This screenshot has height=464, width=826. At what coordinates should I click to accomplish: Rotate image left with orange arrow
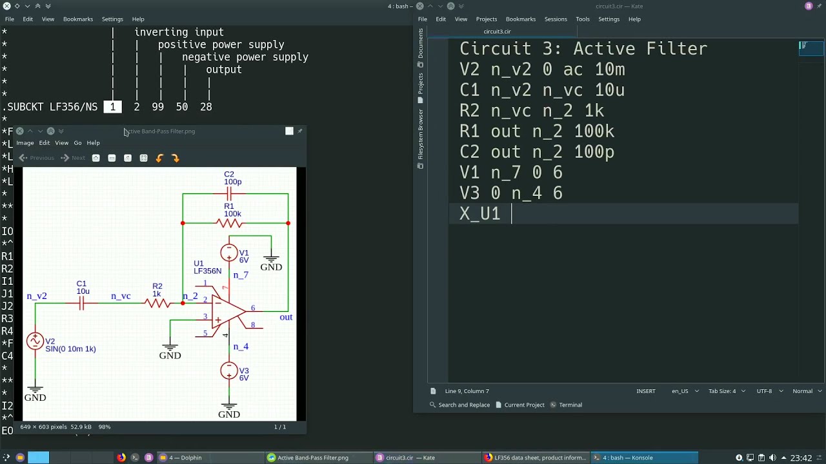(159, 158)
